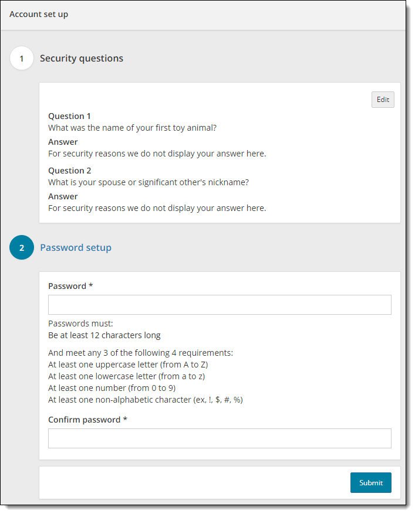415x514 pixels.
Task: Click the Question 1 label
Action: (69, 115)
